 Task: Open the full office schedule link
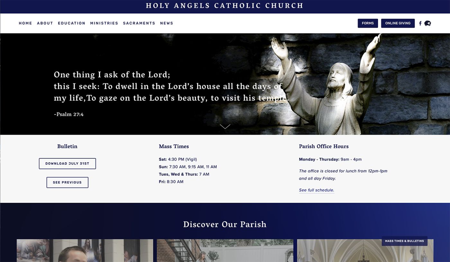(x=316, y=190)
